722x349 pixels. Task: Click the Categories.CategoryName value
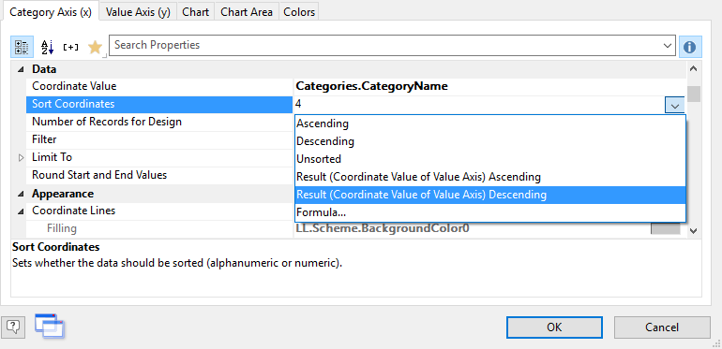pyautogui.click(x=372, y=86)
